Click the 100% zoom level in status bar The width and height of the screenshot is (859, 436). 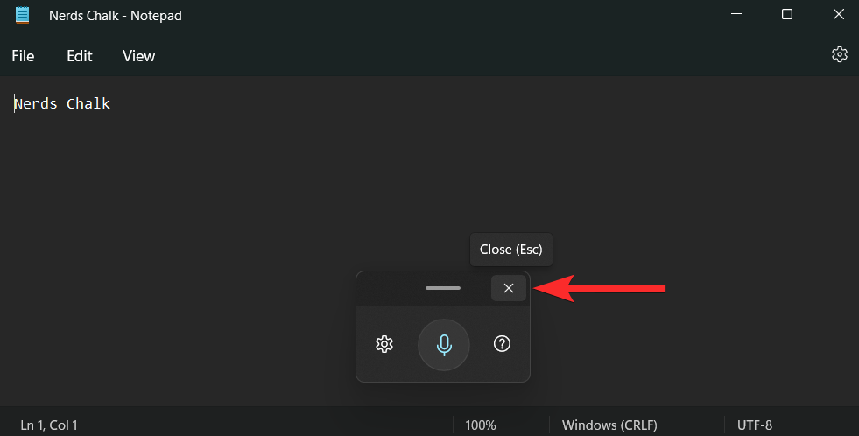481,425
